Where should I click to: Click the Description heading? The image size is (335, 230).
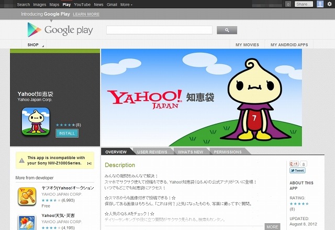point(120,165)
